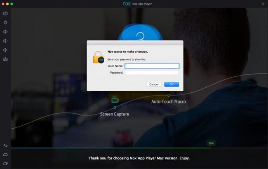Click the Auto-Touch Macro curve marker dot
The image size is (268, 169).
point(168,95)
